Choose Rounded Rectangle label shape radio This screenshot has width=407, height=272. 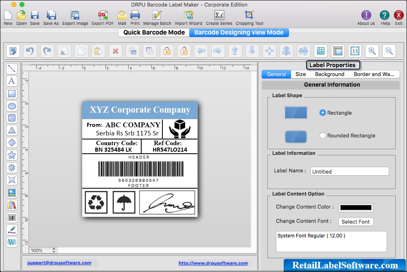point(322,135)
